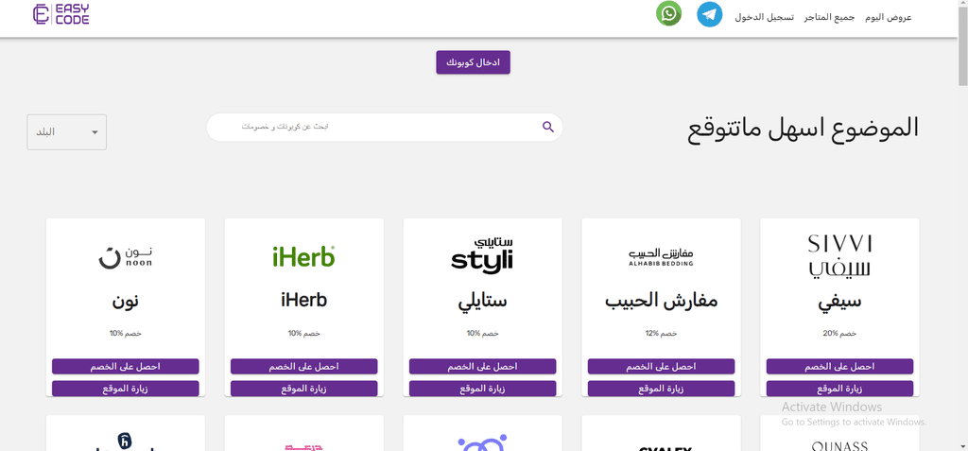Click the نون store name text
The height and width of the screenshot is (451, 968).
click(x=126, y=302)
